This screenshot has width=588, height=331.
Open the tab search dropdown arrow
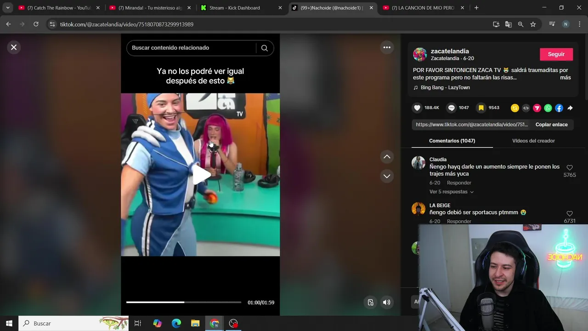tap(8, 8)
